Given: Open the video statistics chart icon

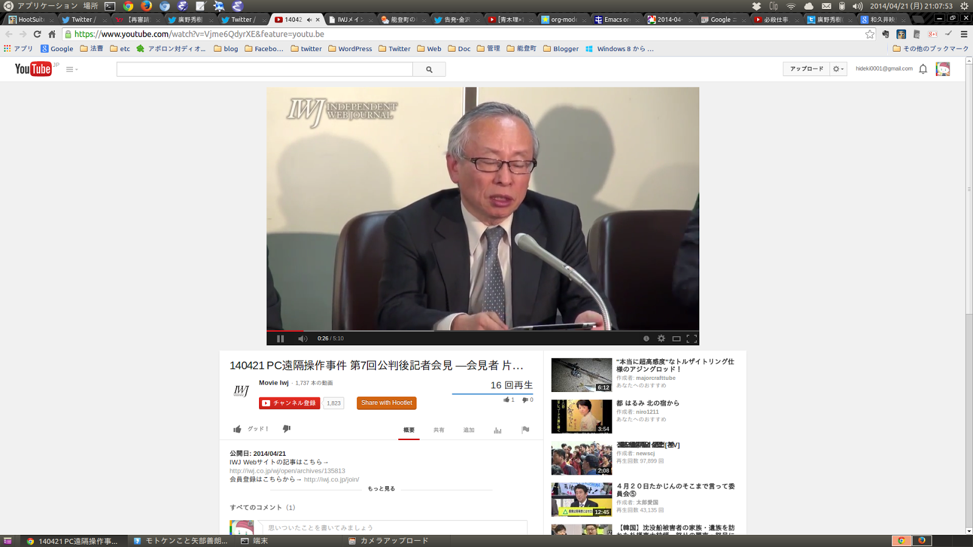Looking at the screenshot, I should (497, 430).
